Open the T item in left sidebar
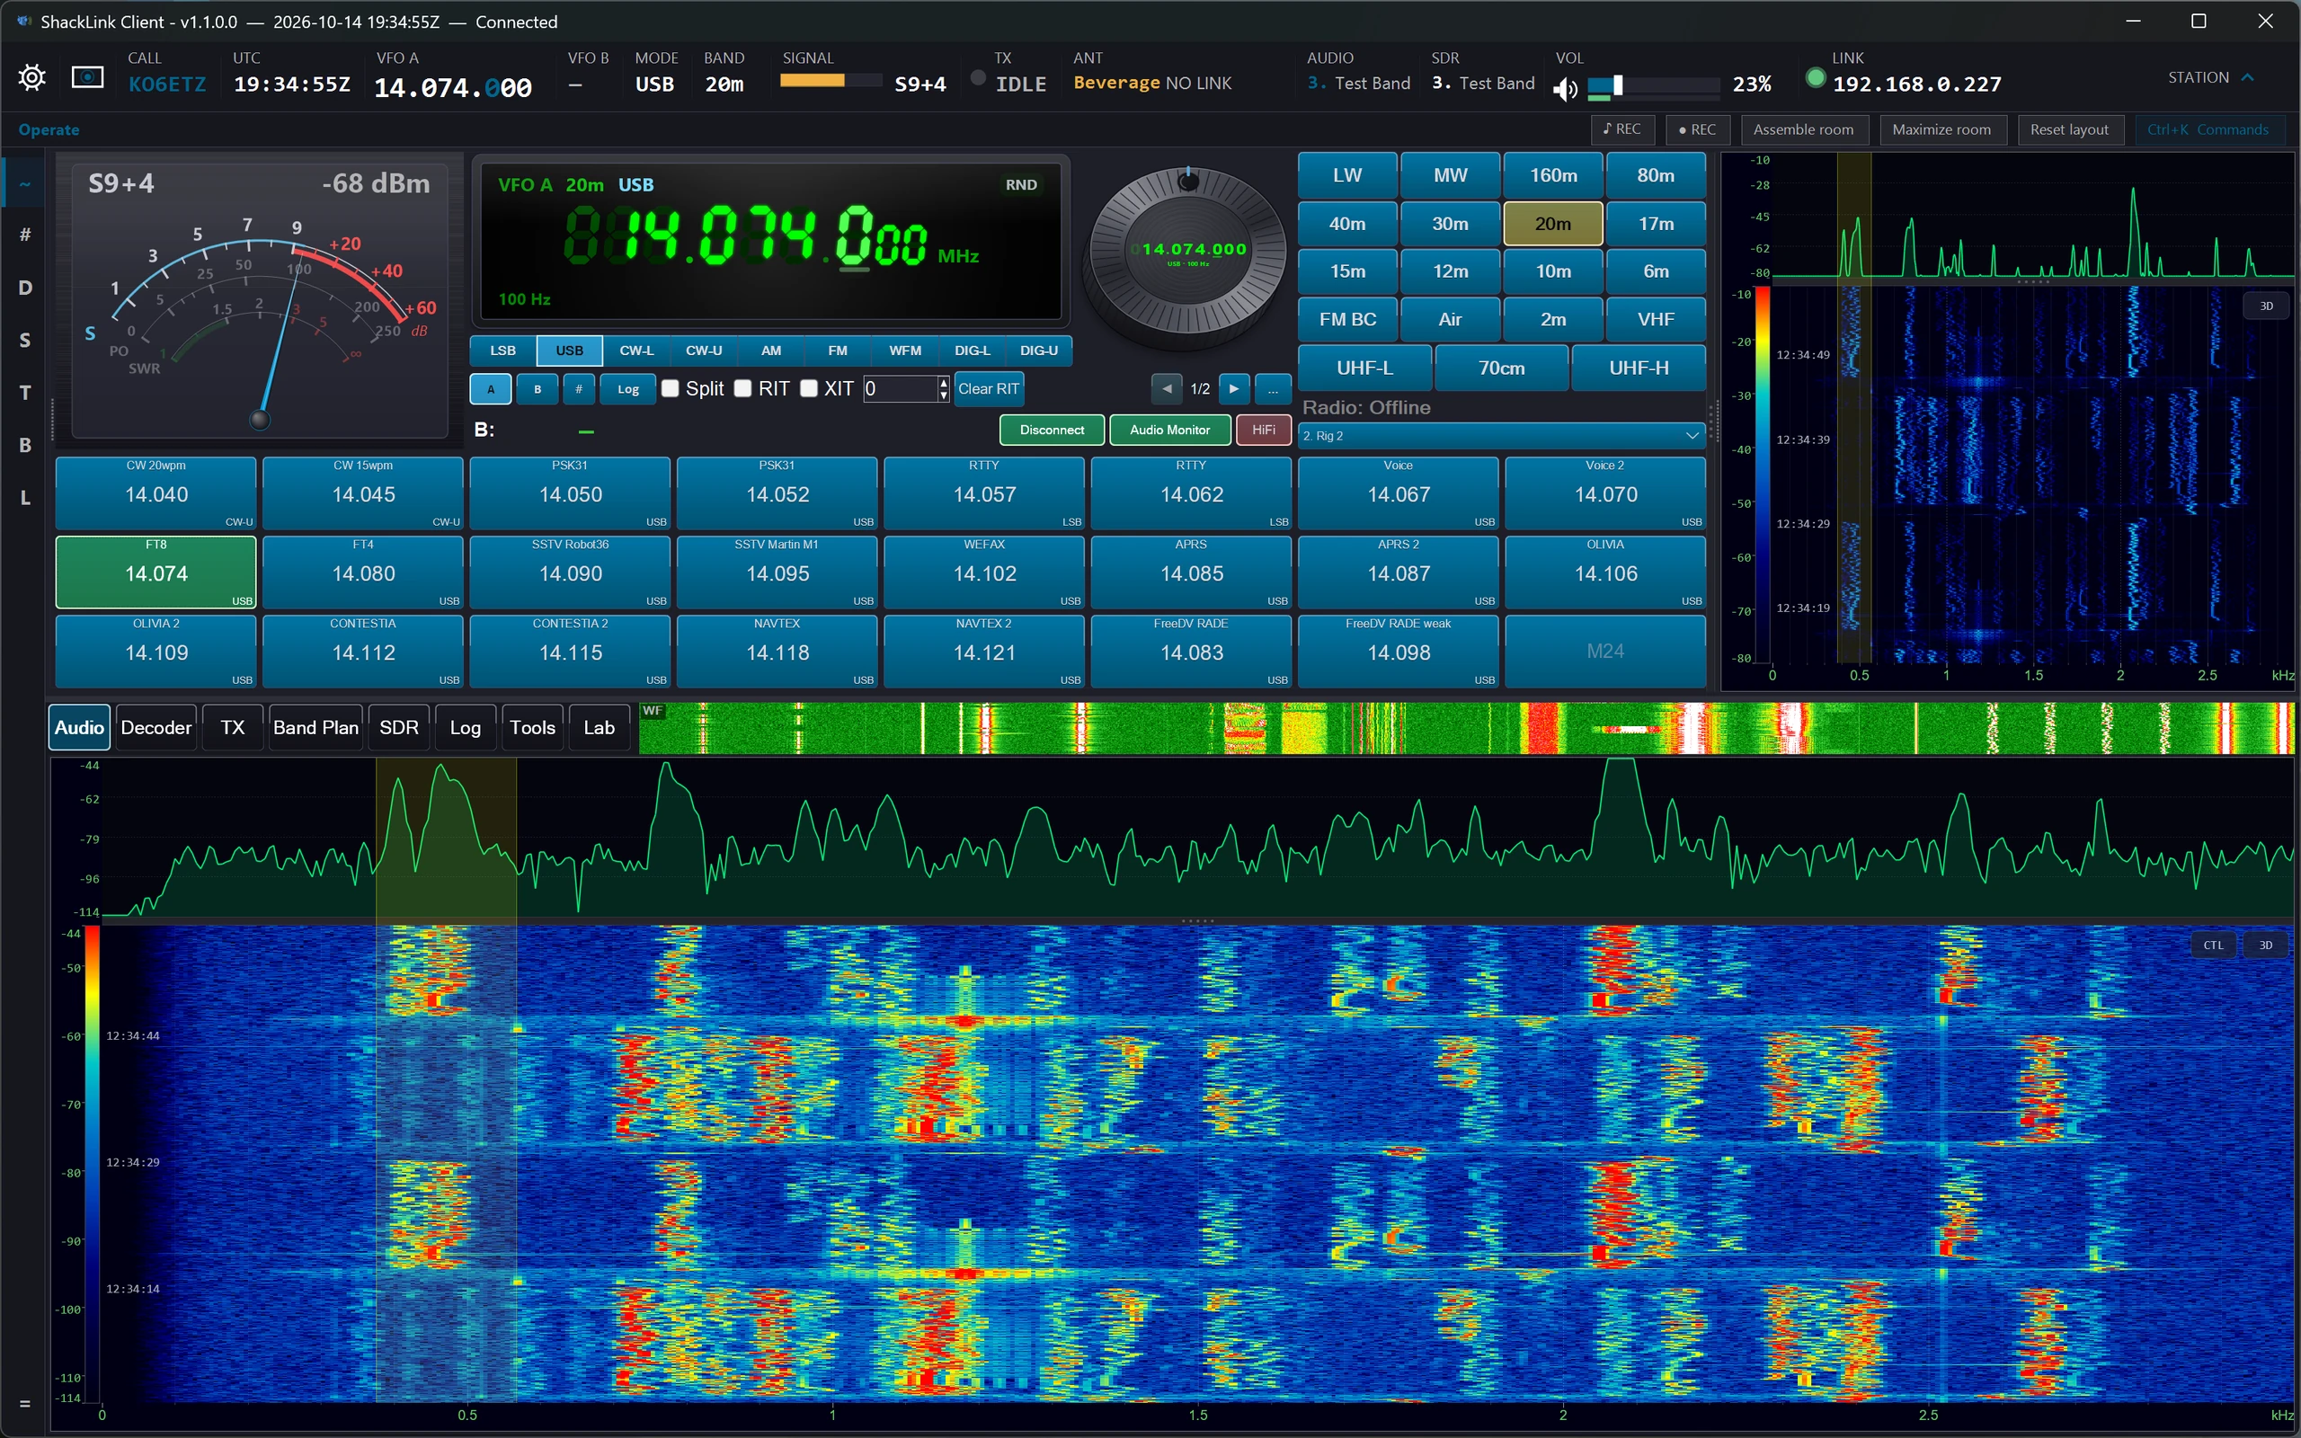Screen dimensions: 2301x1438 pyautogui.click(x=26, y=392)
